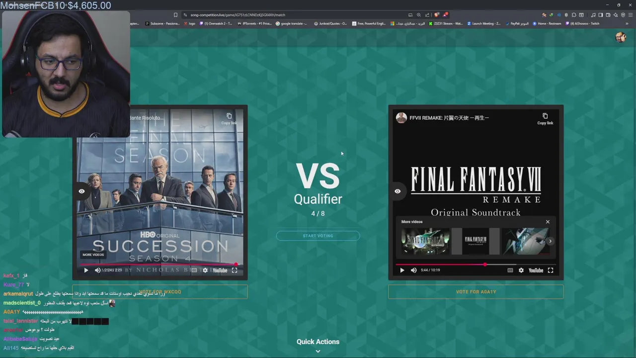Toggle eye visibility for left video
636x358 pixels.
pos(81,191)
